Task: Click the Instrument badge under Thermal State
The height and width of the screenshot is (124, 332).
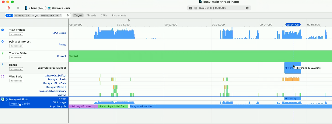Action: pyautogui.click(x=16, y=57)
